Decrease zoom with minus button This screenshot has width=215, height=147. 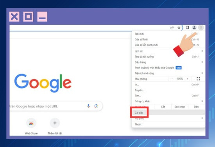[172, 79]
